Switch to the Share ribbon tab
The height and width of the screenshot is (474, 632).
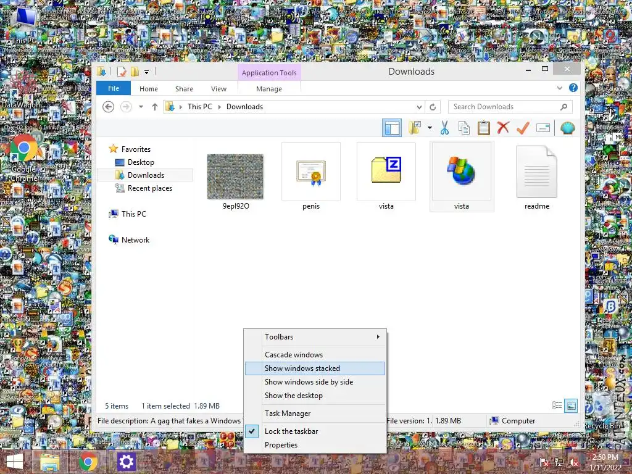[x=184, y=89]
